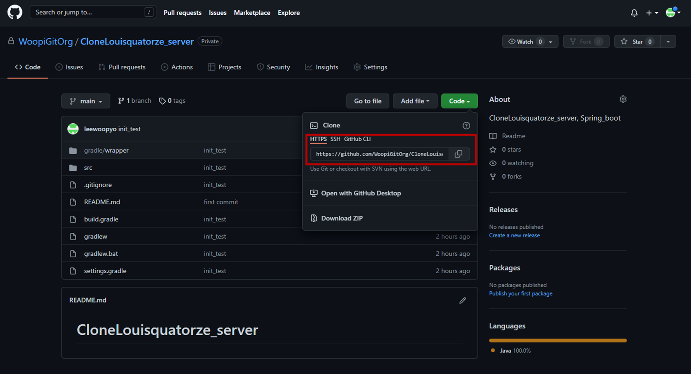Click the eye icon next to 0 watching
Viewport: 691px width, 374px height.
pyautogui.click(x=493, y=163)
